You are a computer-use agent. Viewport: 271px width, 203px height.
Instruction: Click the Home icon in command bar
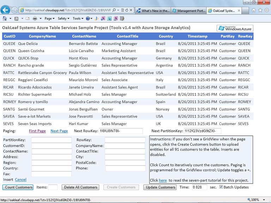point(5,18)
